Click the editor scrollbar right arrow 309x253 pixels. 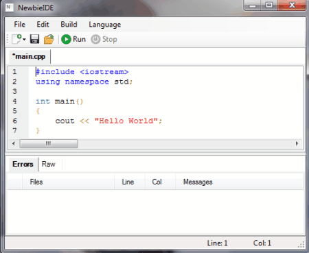[x=297, y=143]
